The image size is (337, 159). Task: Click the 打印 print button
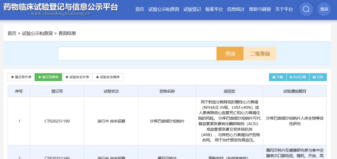pos(318,77)
